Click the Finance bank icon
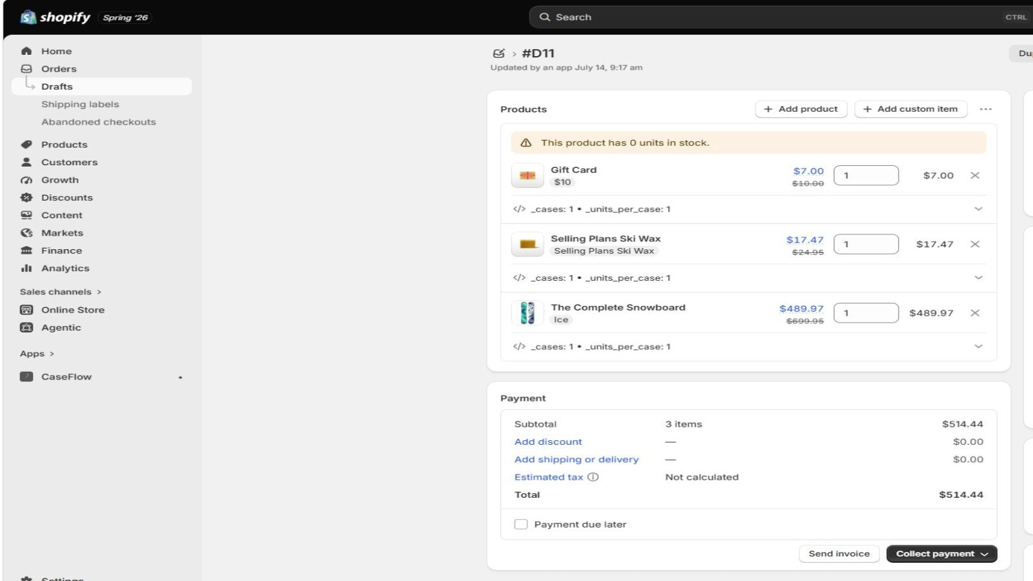This screenshot has width=1033, height=581. coord(26,250)
